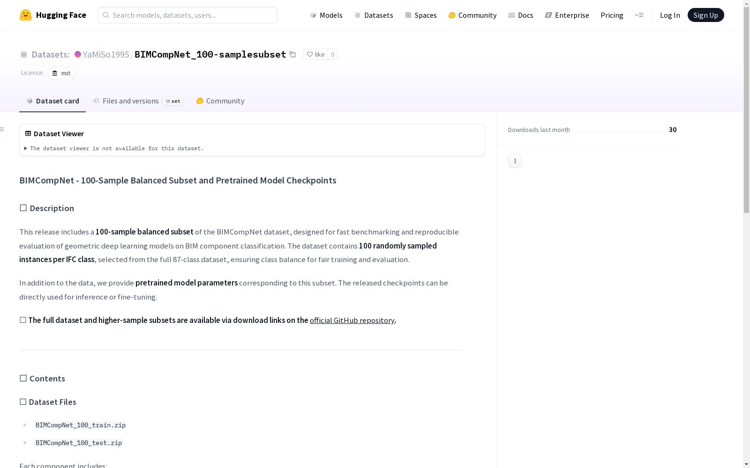This screenshot has height=468, width=750.
Task: Click the heart like button
Action: tap(315, 54)
